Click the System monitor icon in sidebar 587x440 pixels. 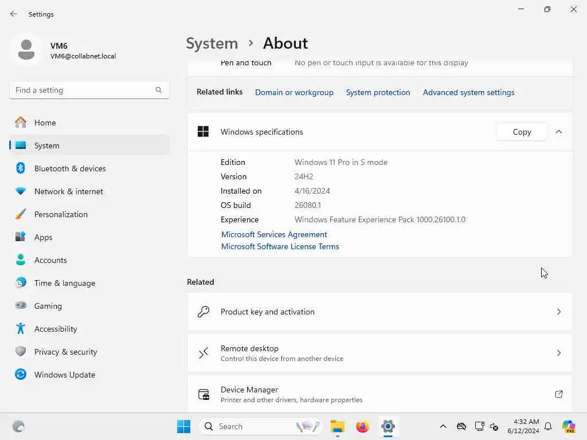(x=21, y=145)
